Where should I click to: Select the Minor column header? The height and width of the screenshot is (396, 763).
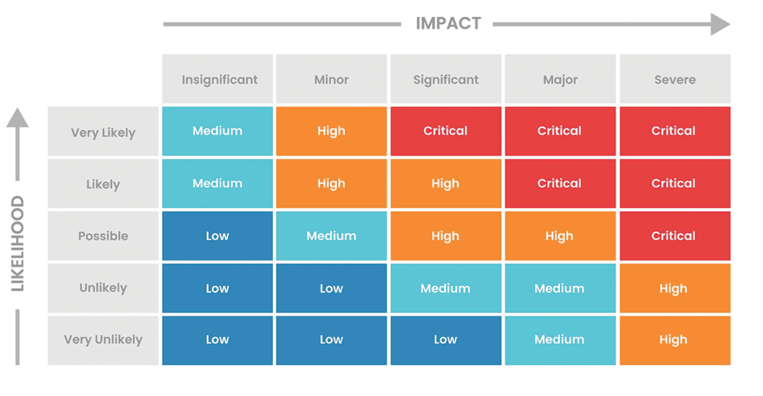tap(332, 79)
